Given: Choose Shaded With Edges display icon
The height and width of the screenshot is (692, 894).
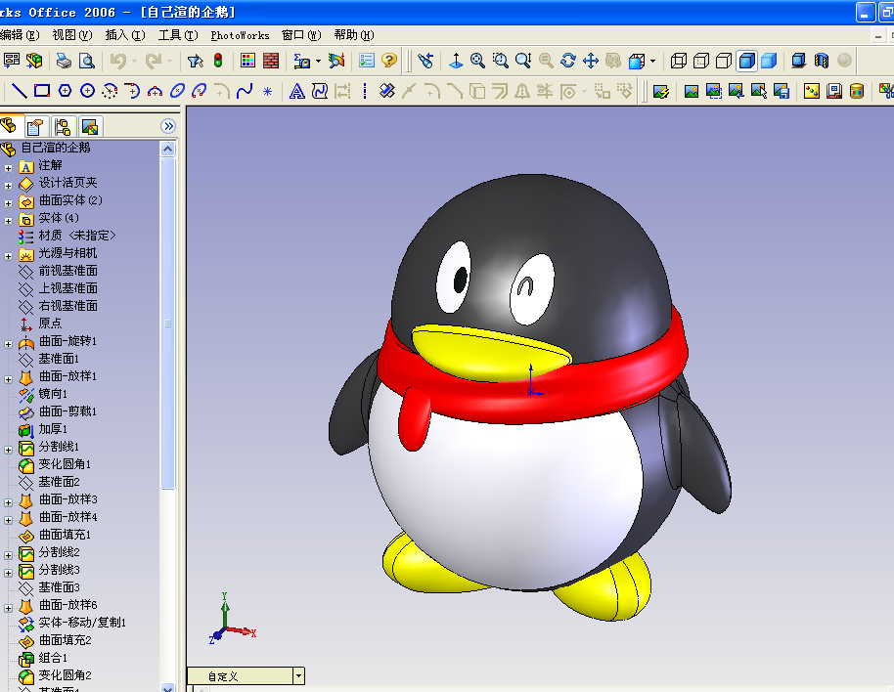Looking at the screenshot, I should [x=747, y=61].
